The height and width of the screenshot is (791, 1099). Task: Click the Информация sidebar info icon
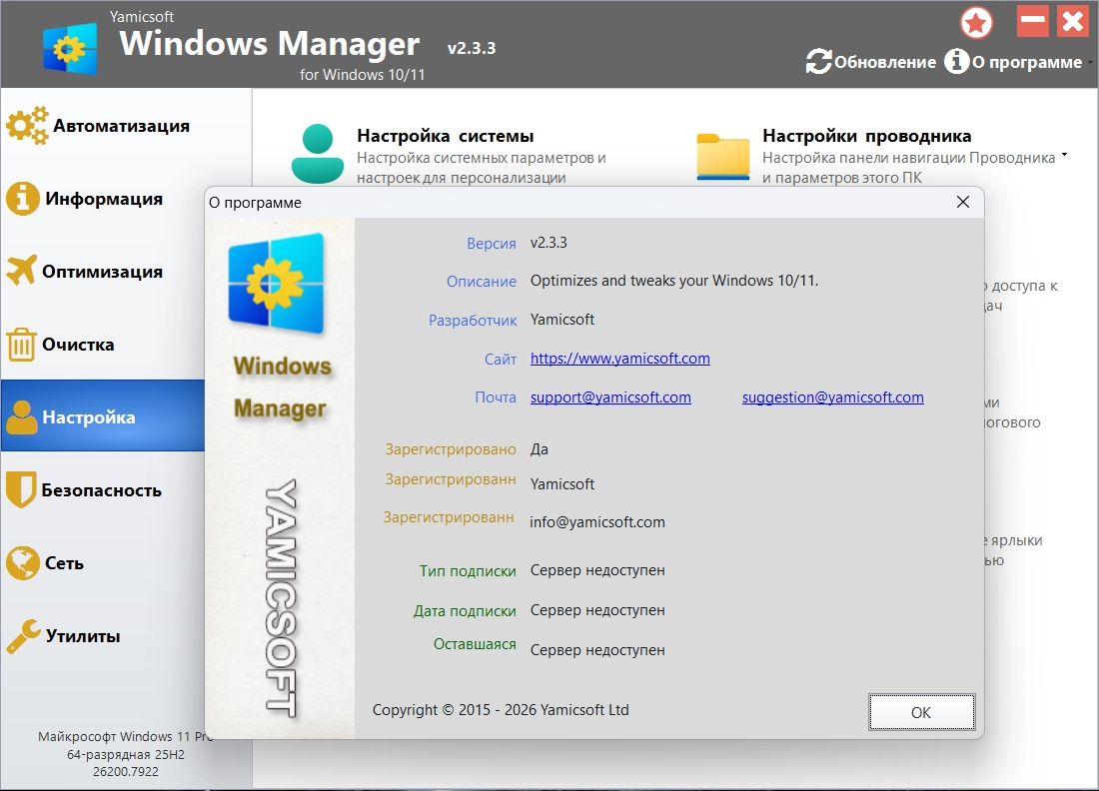(x=22, y=199)
